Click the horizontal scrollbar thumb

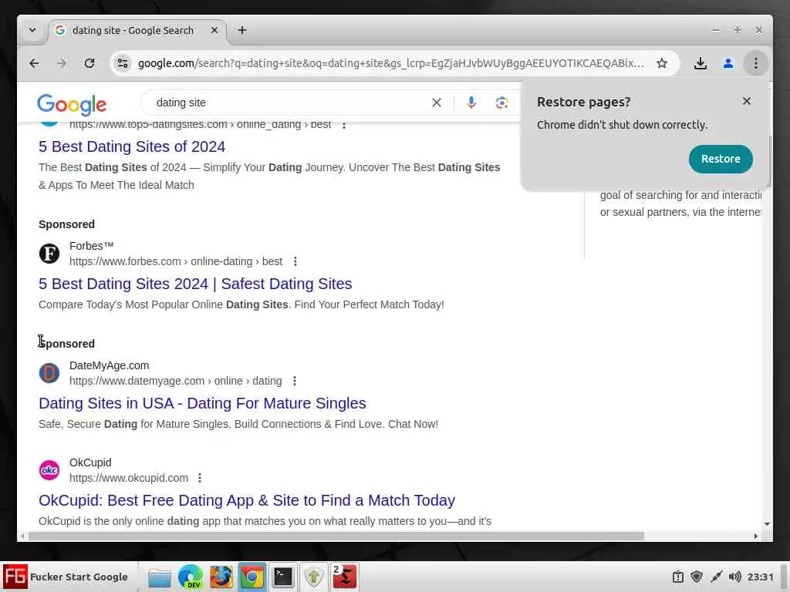(336, 536)
